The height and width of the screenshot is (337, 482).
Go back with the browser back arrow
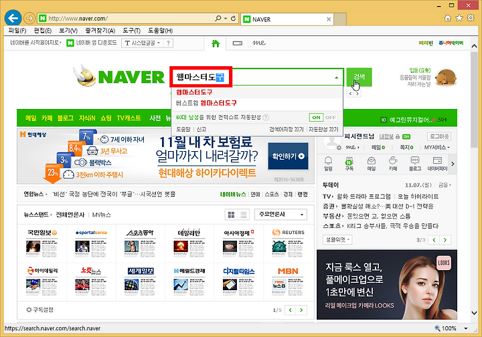coord(13,18)
